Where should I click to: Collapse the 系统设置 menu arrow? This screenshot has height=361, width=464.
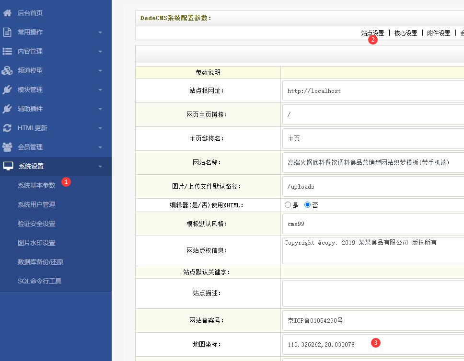point(100,167)
